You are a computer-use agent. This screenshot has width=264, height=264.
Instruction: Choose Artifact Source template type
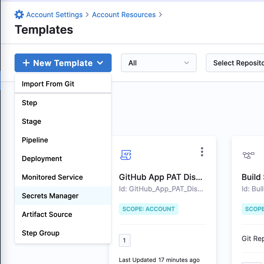[x=47, y=215]
